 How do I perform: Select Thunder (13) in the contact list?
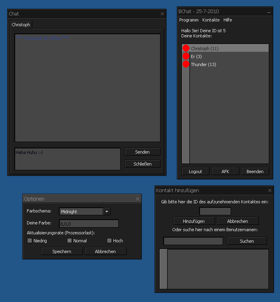coord(204,64)
